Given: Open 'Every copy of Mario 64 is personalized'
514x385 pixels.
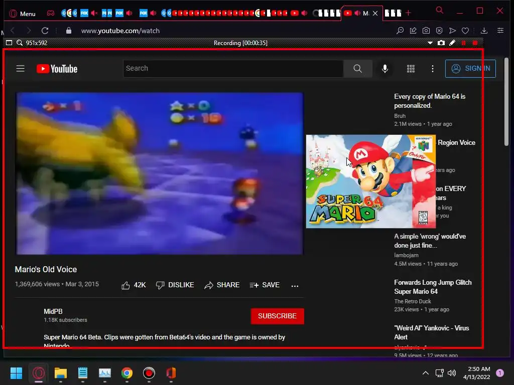Looking at the screenshot, I should click(x=430, y=101).
